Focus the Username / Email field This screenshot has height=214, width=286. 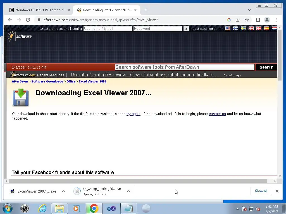tap(108, 29)
